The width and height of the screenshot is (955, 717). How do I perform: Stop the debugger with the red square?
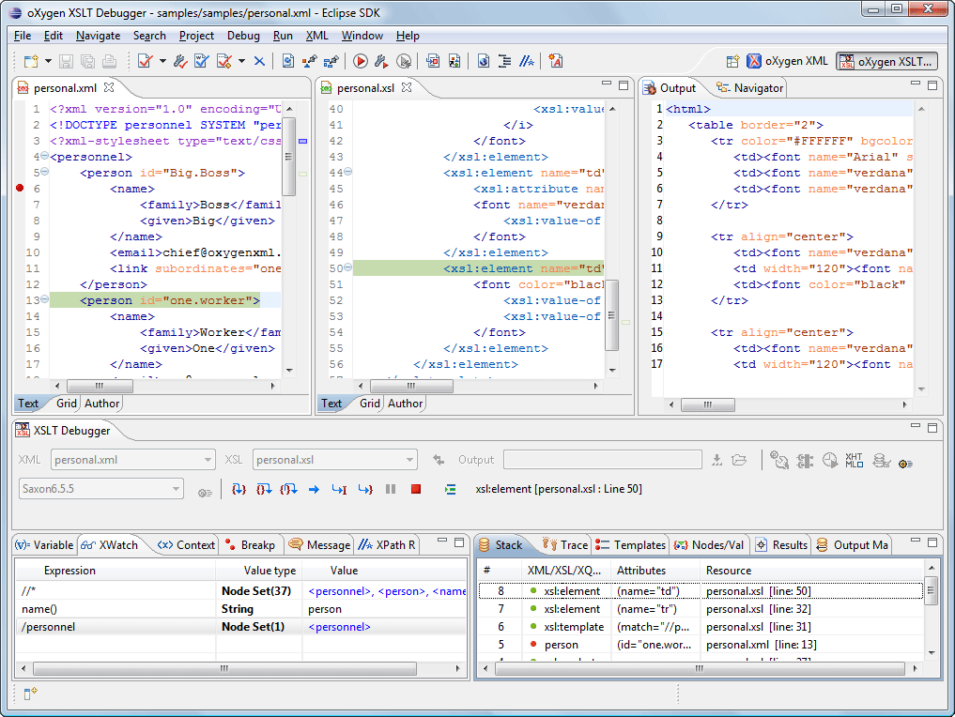[416, 489]
